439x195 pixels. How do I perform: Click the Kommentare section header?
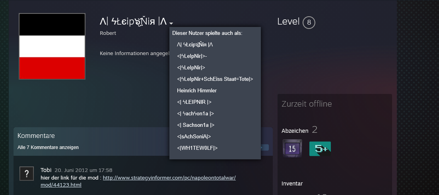point(36,136)
